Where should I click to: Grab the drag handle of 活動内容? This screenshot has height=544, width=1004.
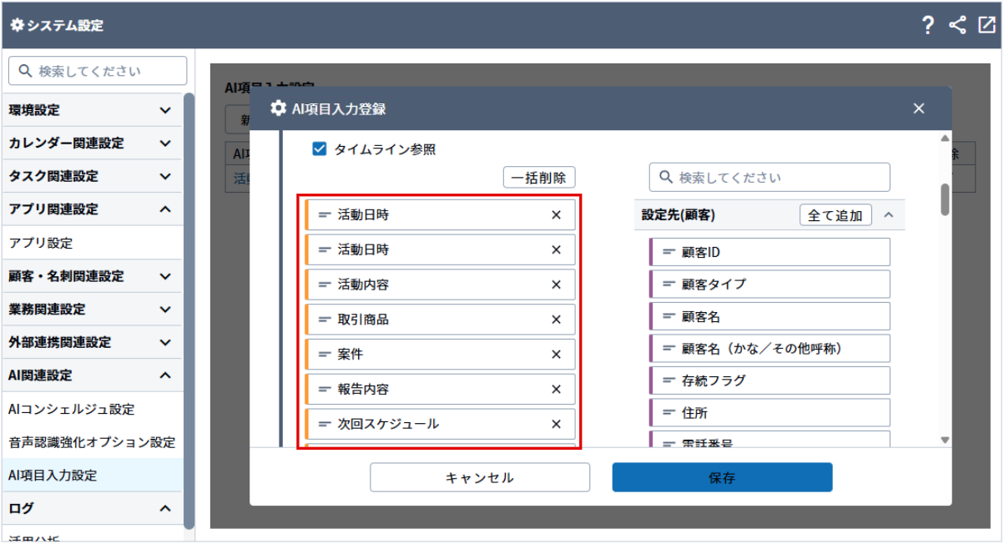[x=325, y=285]
